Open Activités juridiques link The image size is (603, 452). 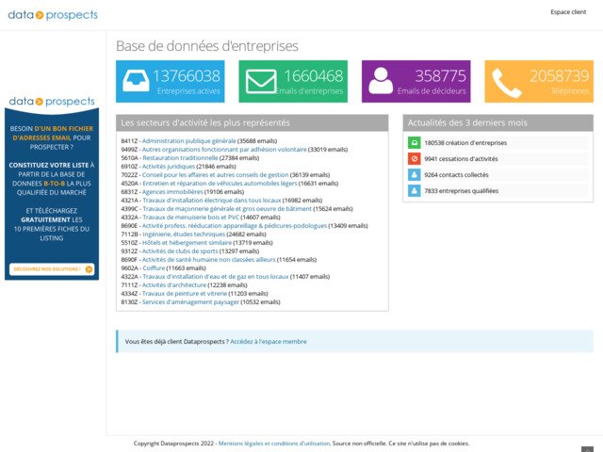point(169,167)
